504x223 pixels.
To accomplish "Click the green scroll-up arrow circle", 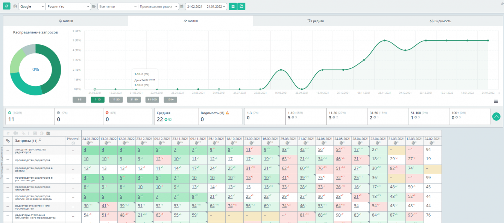I will 496,117.
